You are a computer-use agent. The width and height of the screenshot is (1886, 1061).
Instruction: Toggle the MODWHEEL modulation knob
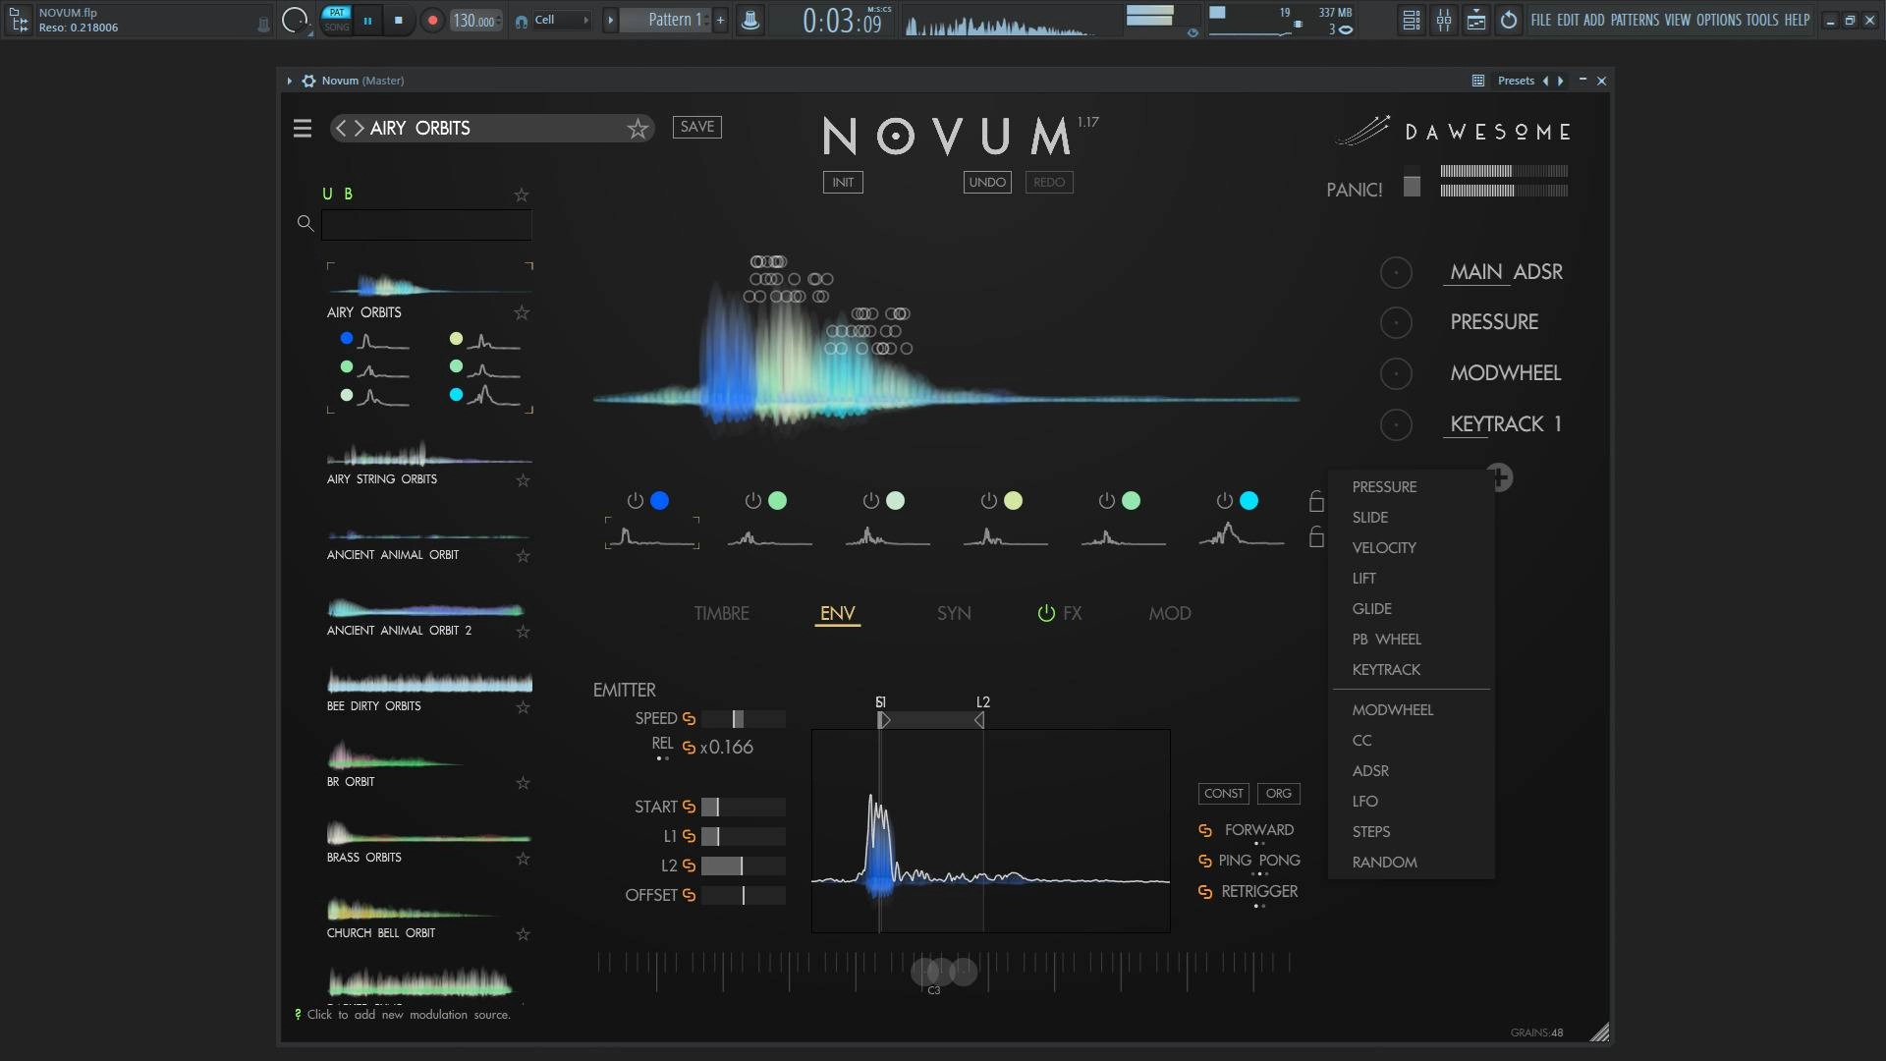pos(1396,374)
